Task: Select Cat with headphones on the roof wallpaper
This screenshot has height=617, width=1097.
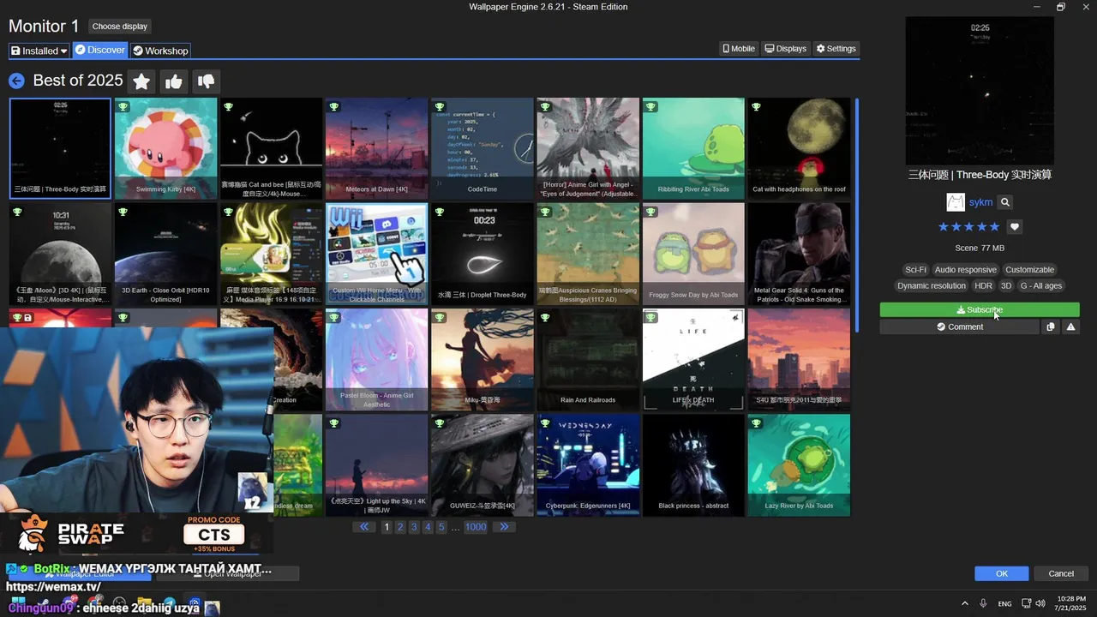Action: (799, 148)
